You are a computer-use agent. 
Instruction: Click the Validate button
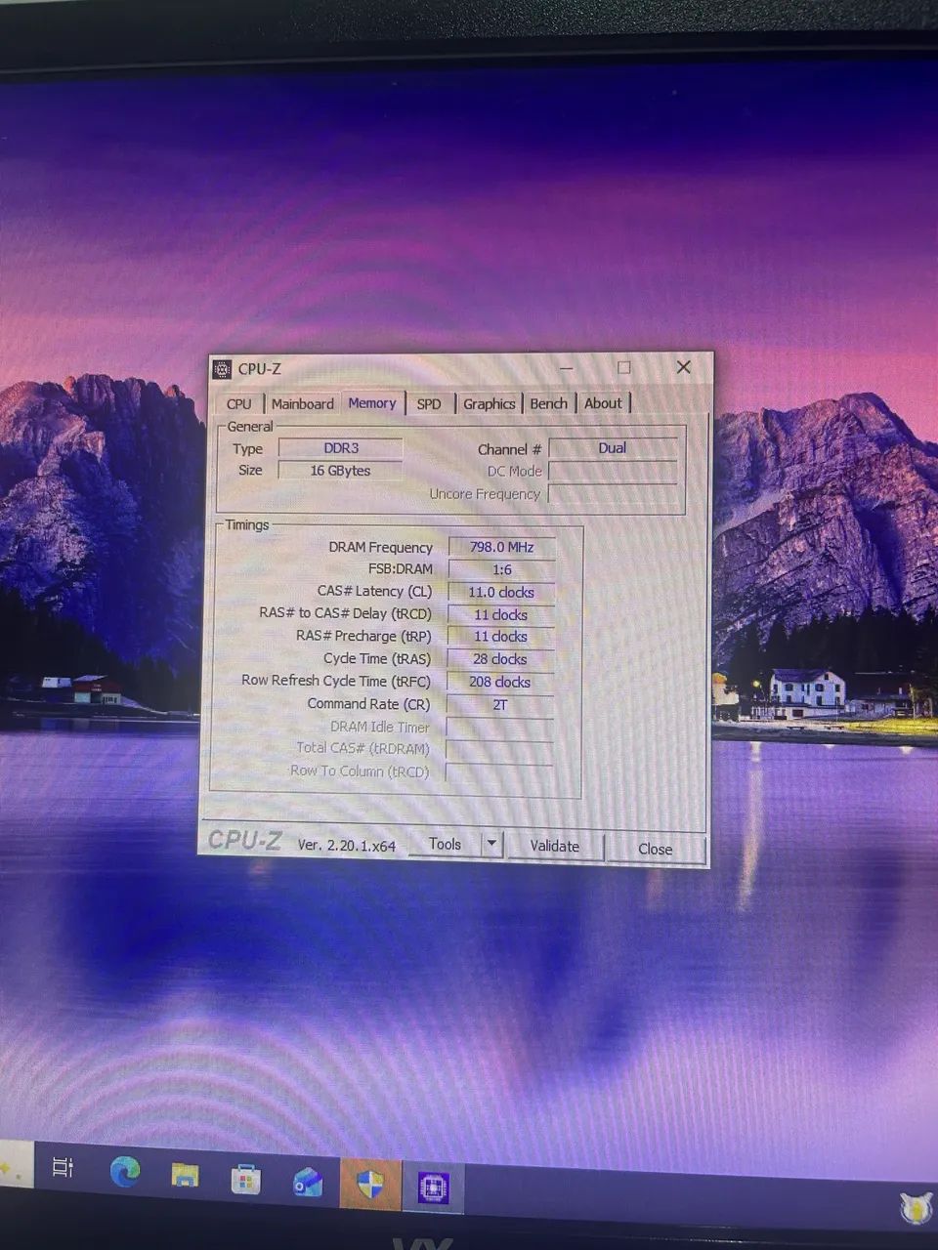[x=554, y=847]
